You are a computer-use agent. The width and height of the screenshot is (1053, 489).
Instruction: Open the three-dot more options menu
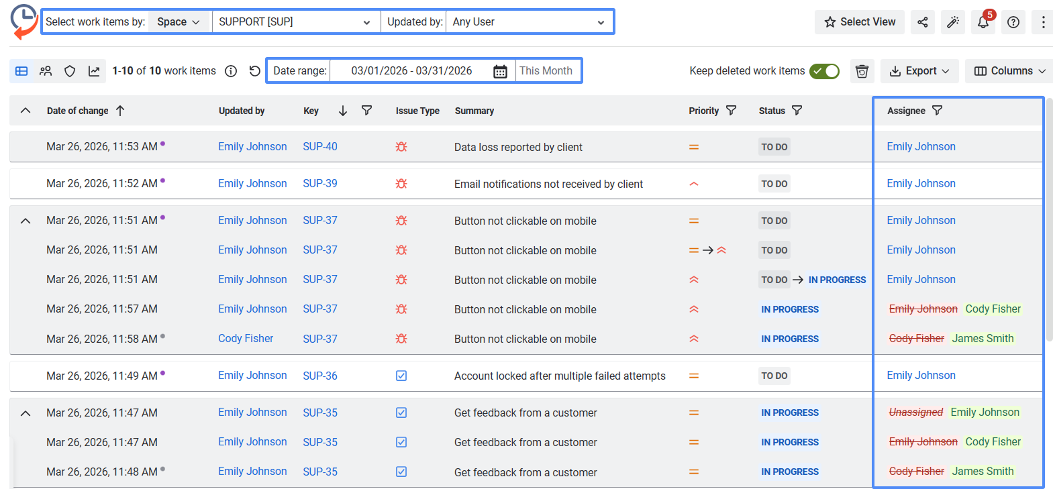coord(1043,22)
